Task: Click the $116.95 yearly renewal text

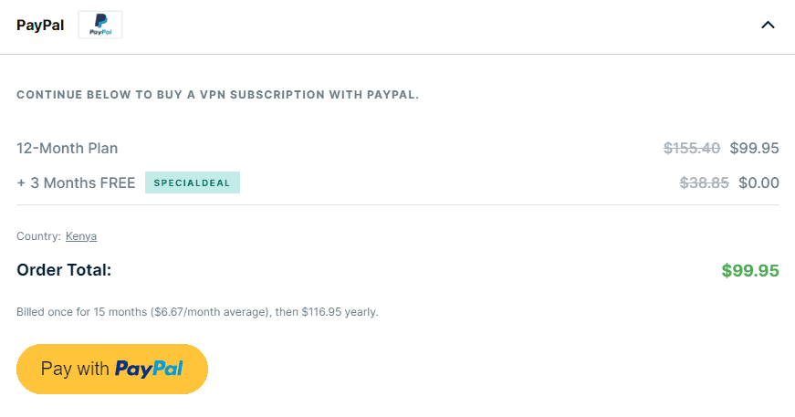Action: coord(340,312)
